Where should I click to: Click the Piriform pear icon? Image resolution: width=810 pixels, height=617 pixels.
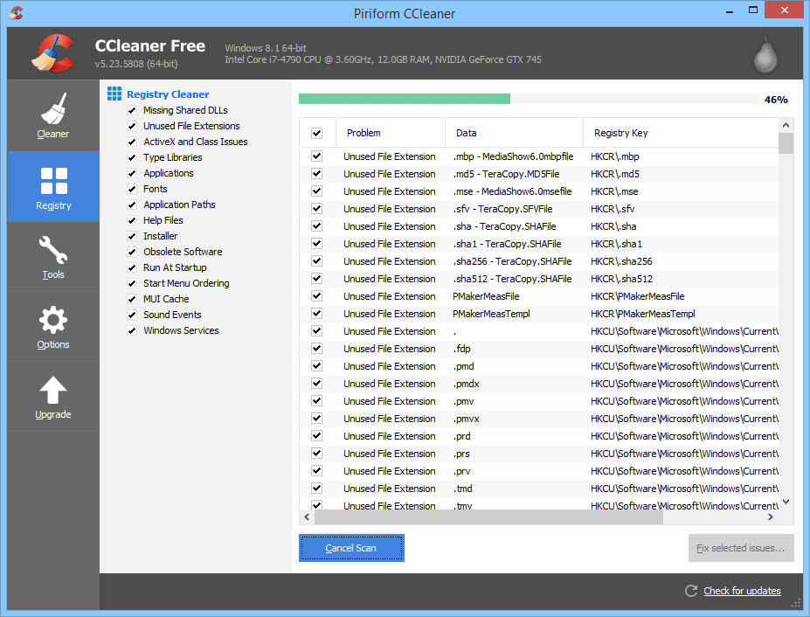[x=765, y=54]
